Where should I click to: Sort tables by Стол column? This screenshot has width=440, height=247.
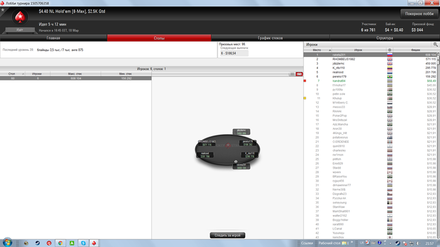13,74
